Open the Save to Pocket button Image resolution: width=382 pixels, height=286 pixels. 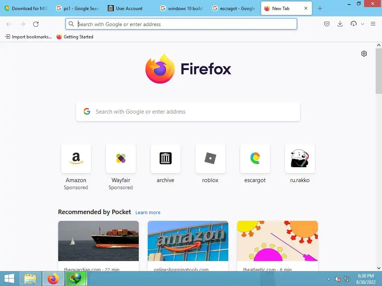[x=327, y=24]
